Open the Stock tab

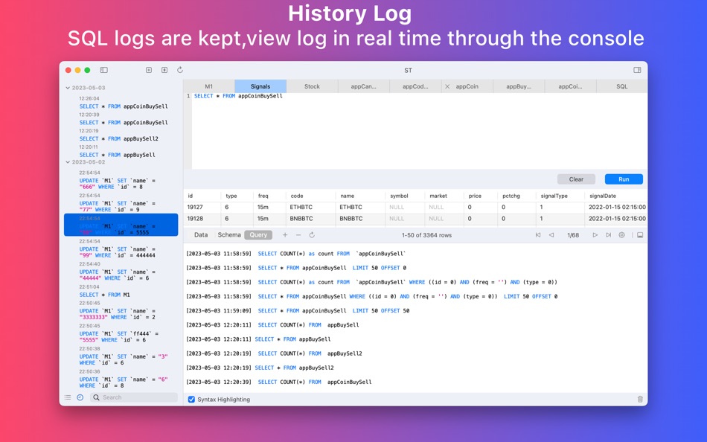tap(312, 86)
